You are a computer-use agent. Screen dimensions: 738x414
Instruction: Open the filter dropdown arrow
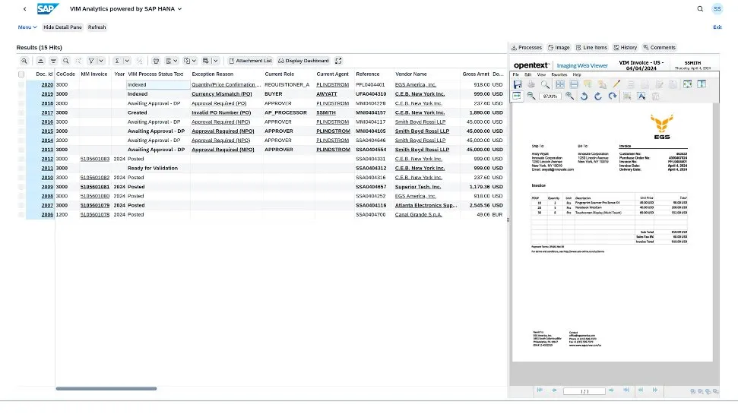point(101,61)
